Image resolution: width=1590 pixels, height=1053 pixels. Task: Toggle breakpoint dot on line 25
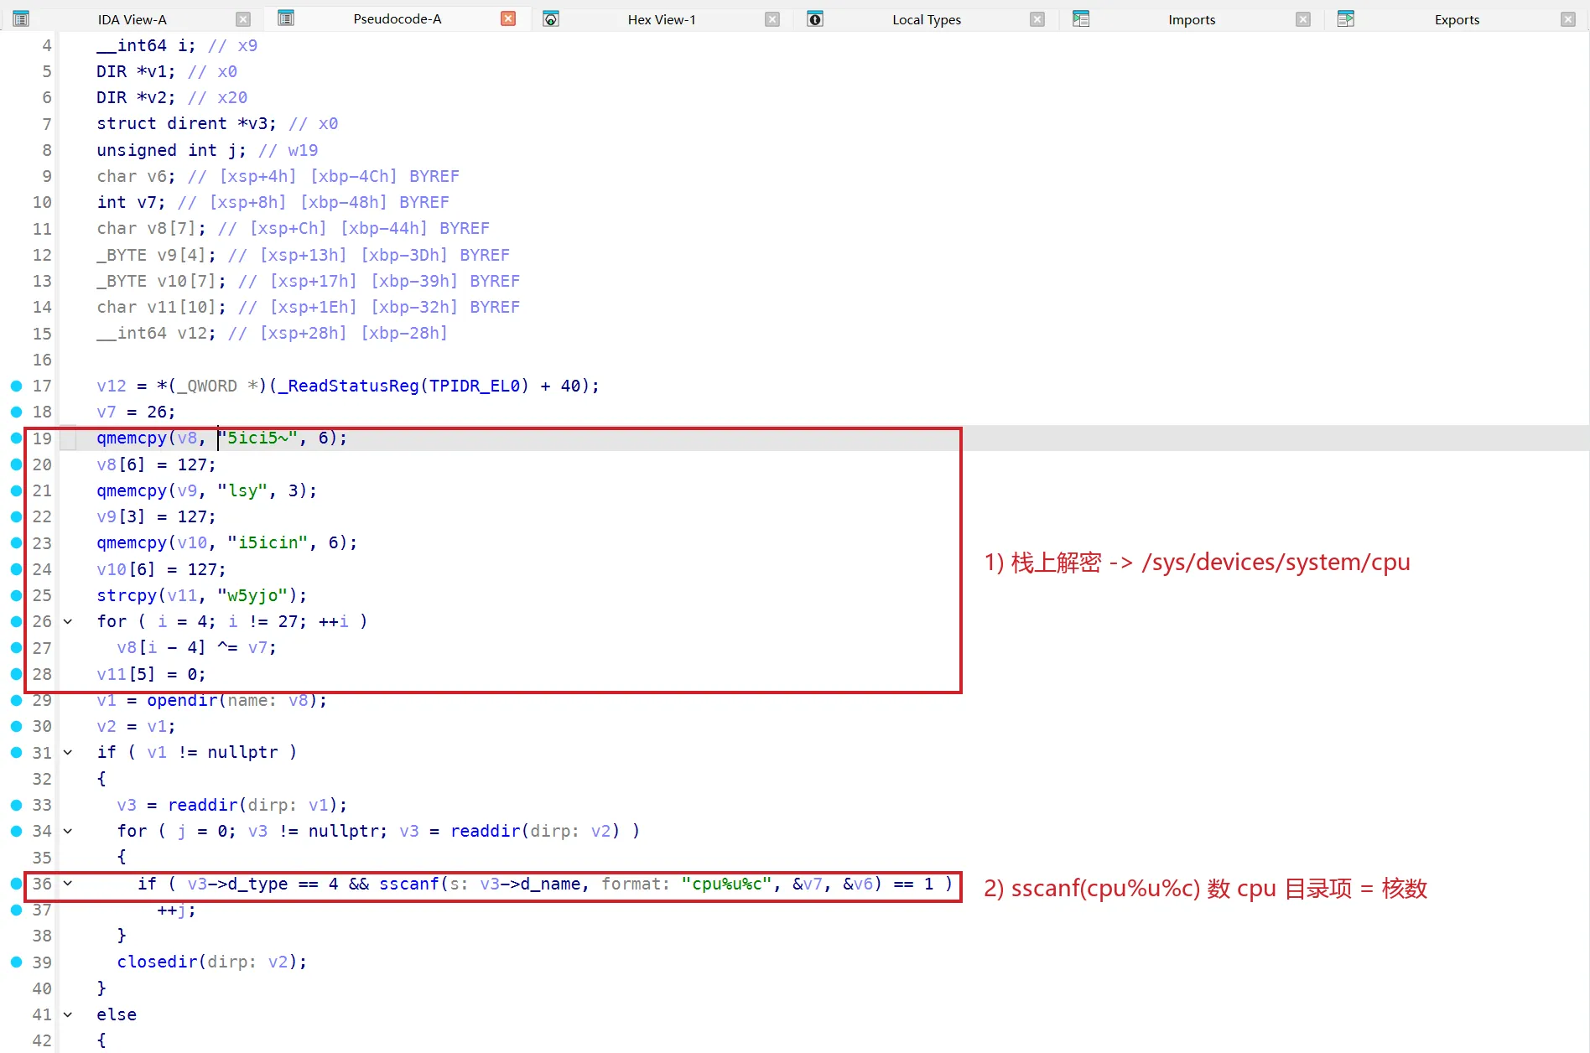coord(16,595)
